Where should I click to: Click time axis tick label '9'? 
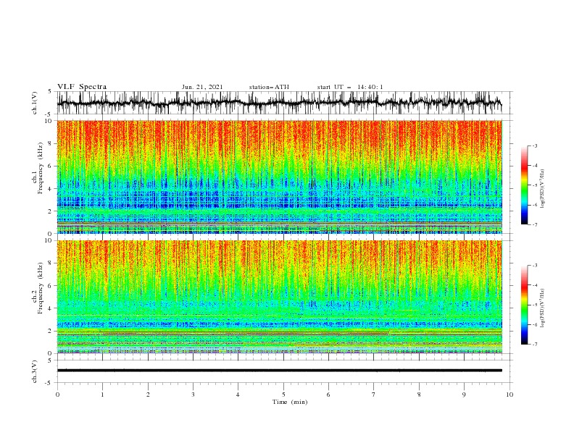pos(464,395)
